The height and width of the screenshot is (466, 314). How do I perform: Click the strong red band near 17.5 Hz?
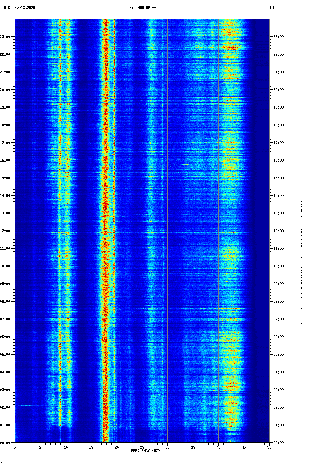point(105,235)
